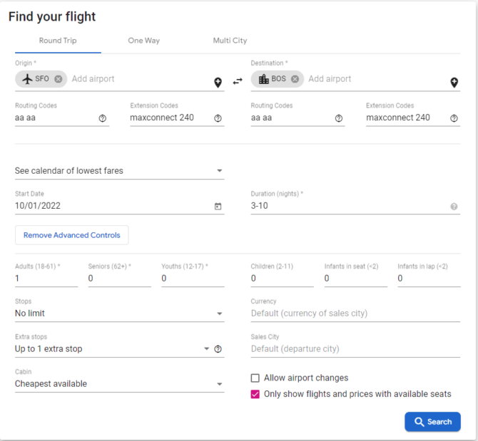Open the Cabin dropdown
Viewport: 478px width, 441px height.
120,384
